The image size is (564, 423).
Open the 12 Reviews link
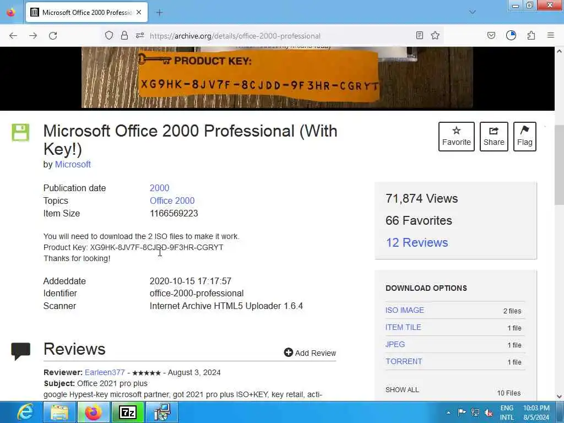pyautogui.click(x=417, y=242)
